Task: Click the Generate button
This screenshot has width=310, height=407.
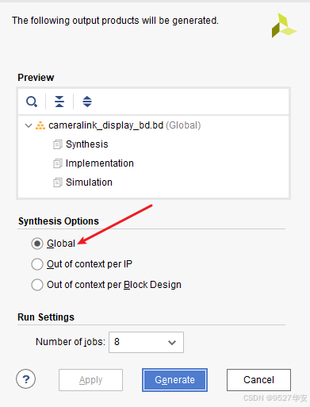Action: (x=174, y=380)
